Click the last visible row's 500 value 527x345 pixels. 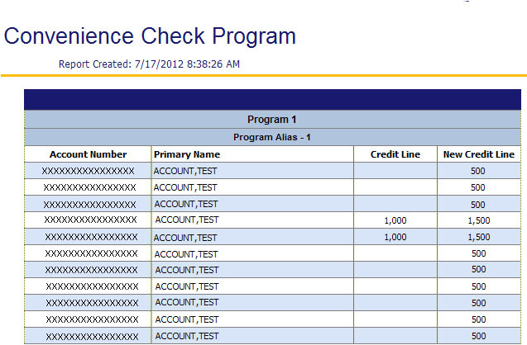478,336
